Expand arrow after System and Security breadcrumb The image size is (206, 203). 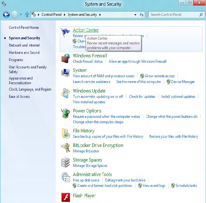[100, 15]
